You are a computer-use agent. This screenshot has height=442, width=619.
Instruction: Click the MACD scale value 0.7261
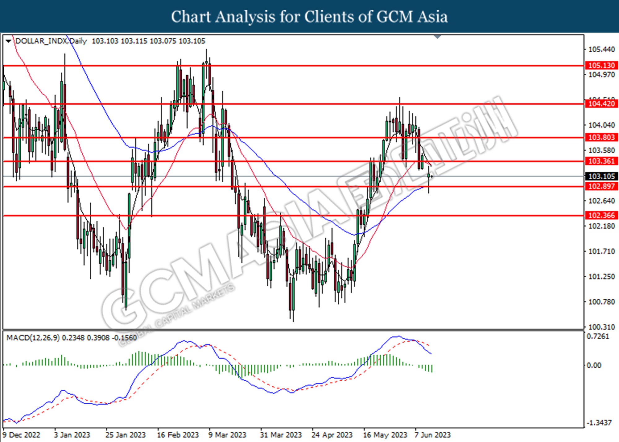click(x=598, y=336)
